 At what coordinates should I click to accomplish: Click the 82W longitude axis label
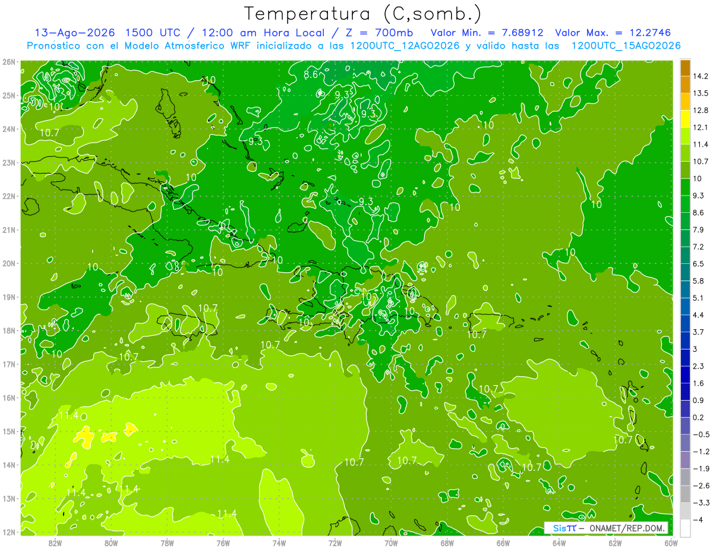pos(55,543)
